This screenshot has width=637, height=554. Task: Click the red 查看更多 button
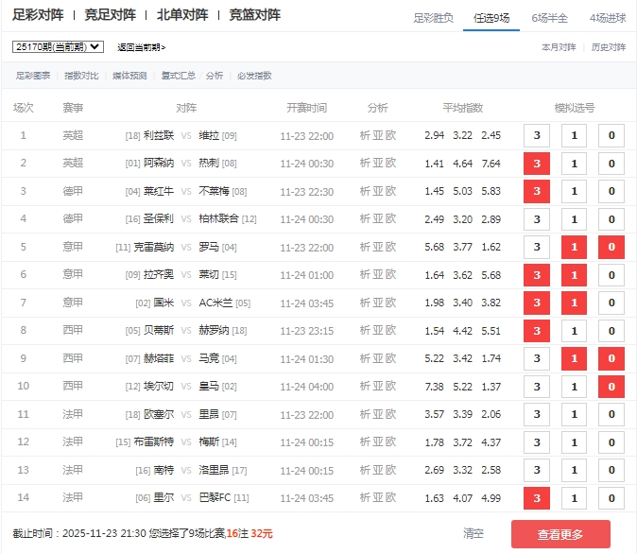560,534
